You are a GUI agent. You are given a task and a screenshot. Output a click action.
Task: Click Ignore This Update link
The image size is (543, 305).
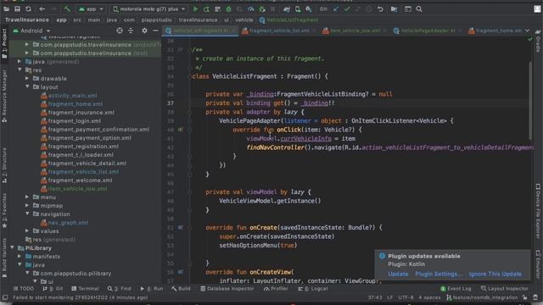495,274
